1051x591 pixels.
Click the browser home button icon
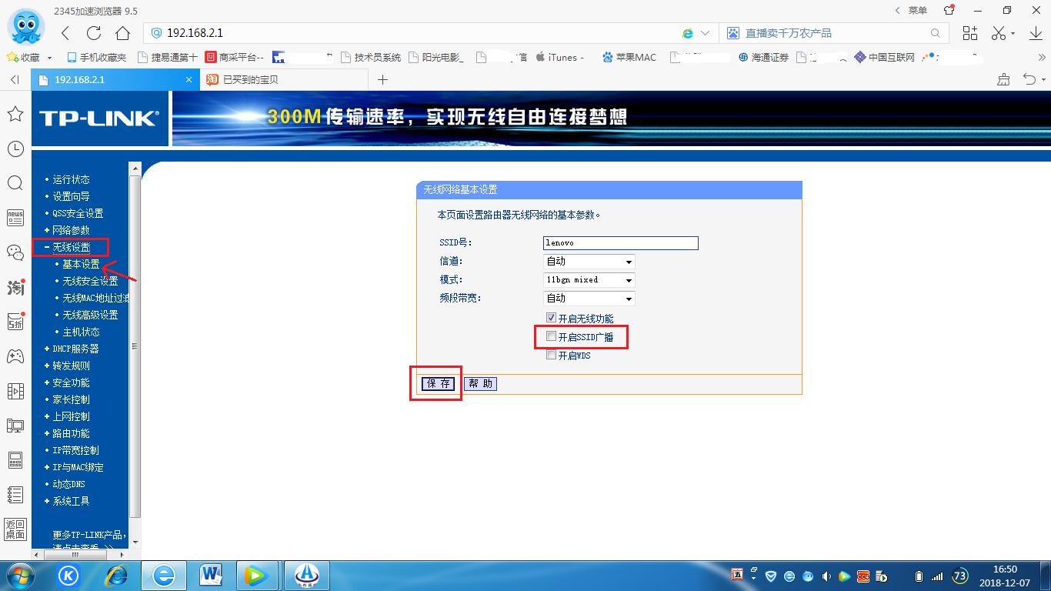(123, 34)
